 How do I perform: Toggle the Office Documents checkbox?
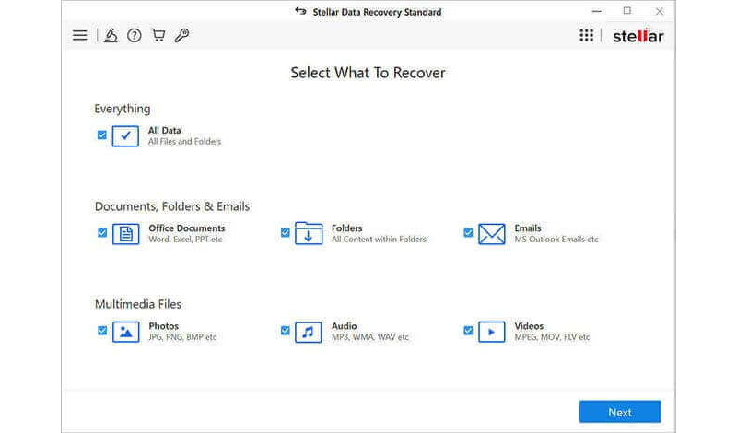[x=102, y=233]
